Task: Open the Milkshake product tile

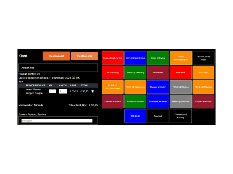Action: (203, 72)
